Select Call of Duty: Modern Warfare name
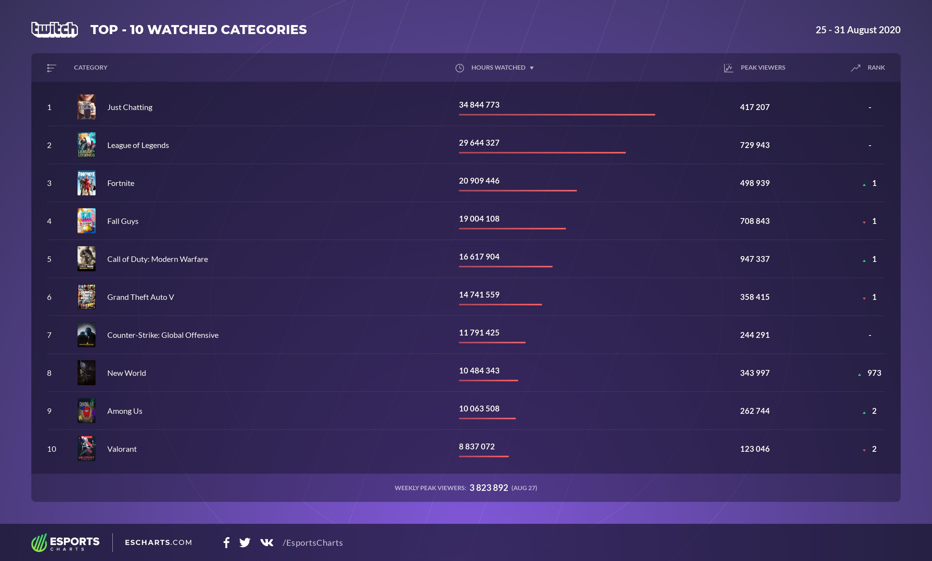The width and height of the screenshot is (932, 561). (x=157, y=259)
